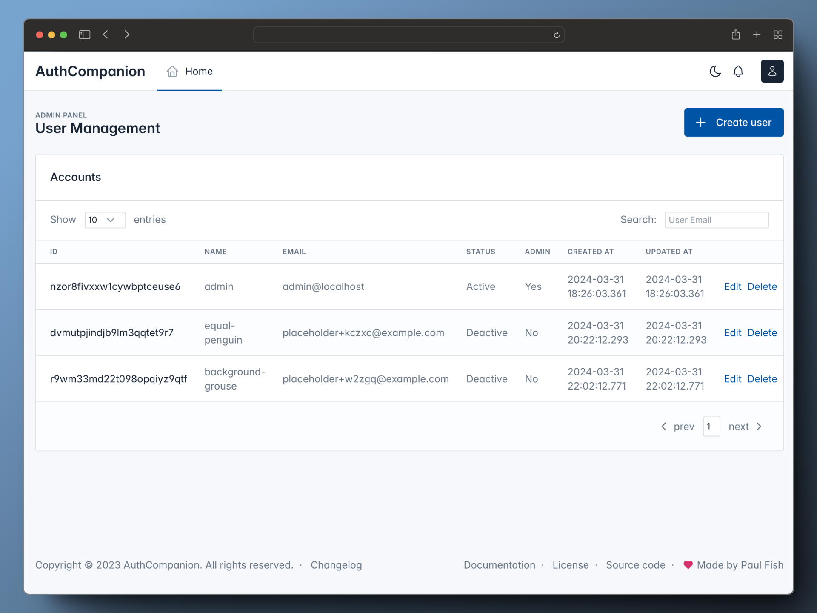Open the Changelog footer link

tap(336, 565)
